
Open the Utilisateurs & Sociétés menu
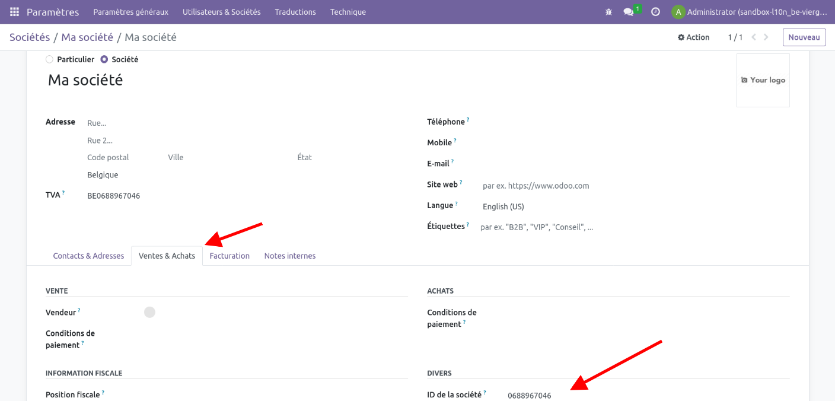pyautogui.click(x=221, y=12)
